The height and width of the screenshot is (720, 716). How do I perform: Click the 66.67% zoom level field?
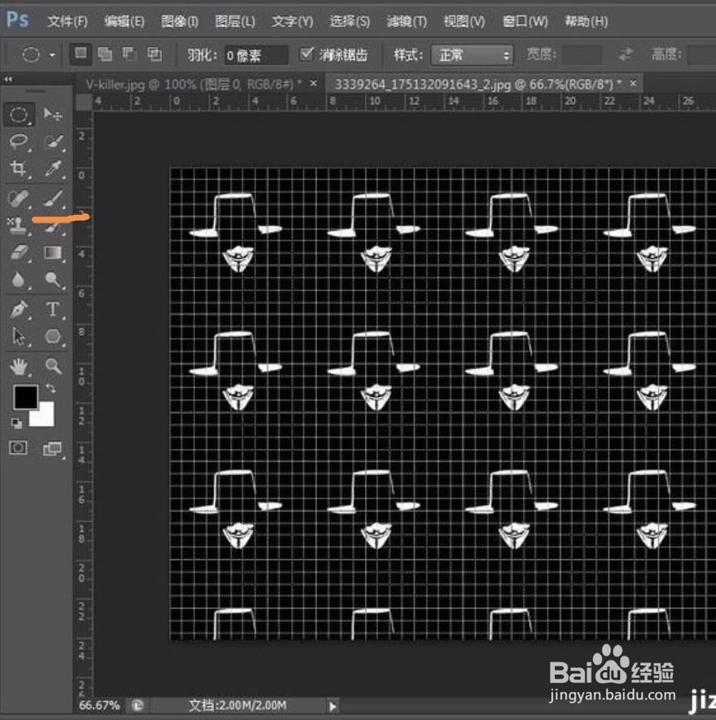100,705
